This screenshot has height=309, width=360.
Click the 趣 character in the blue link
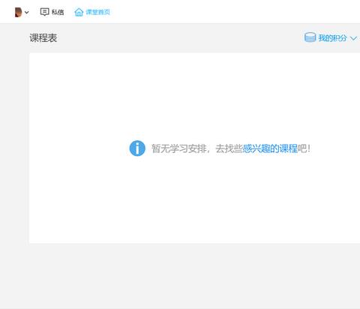point(265,148)
